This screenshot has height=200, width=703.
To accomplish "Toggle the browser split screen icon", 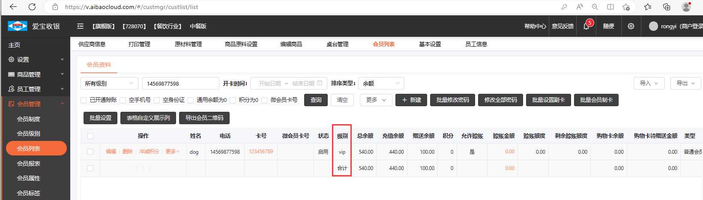I will tap(610, 7).
